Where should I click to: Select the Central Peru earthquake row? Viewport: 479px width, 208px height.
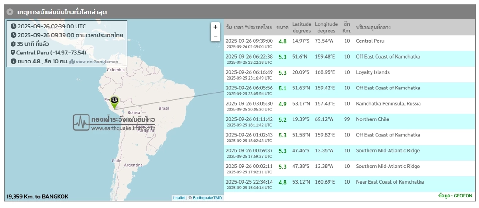[x=349, y=43]
